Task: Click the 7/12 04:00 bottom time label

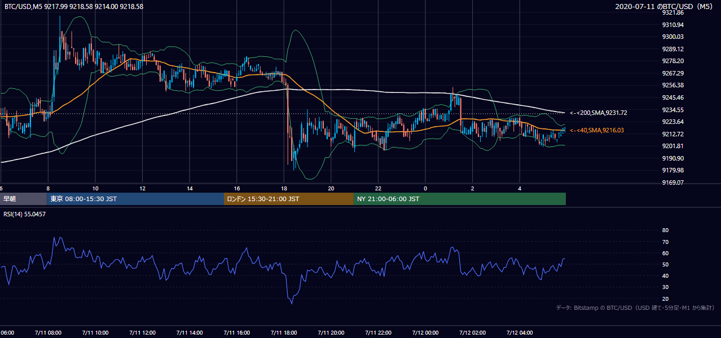Action: coord(520,332)
